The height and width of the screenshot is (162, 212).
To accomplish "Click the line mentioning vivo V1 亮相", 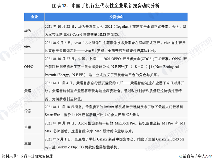I will (101, 51).
